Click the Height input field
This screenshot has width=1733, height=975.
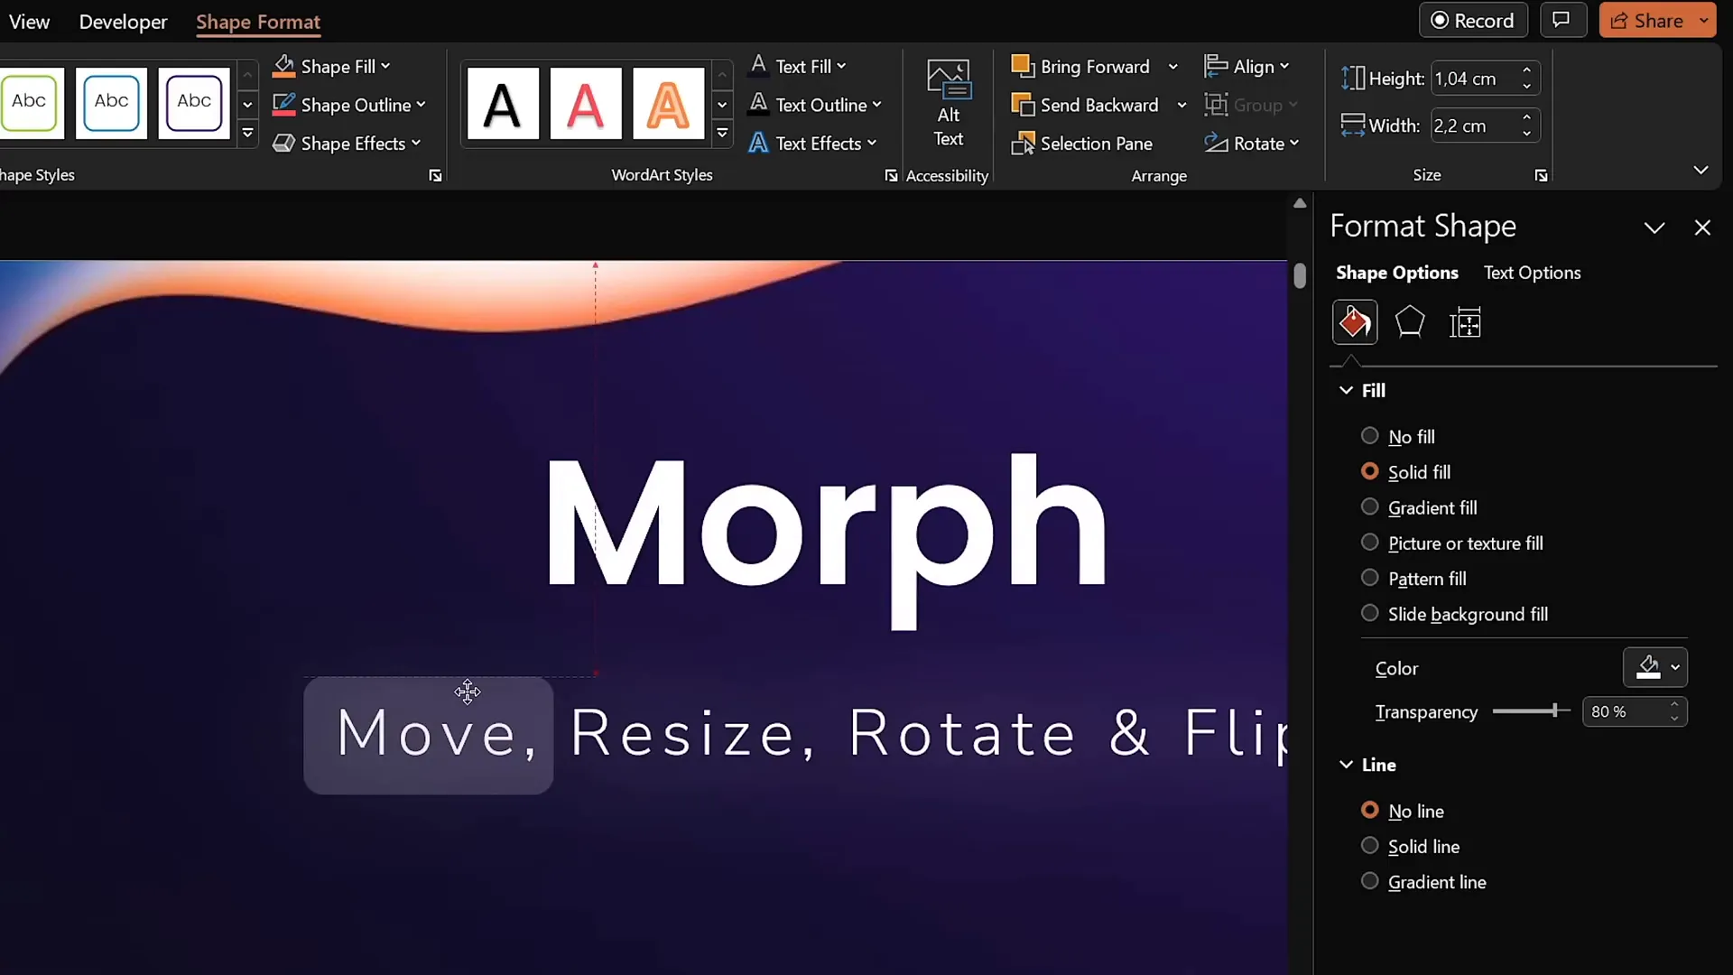tap(1474, 79)
